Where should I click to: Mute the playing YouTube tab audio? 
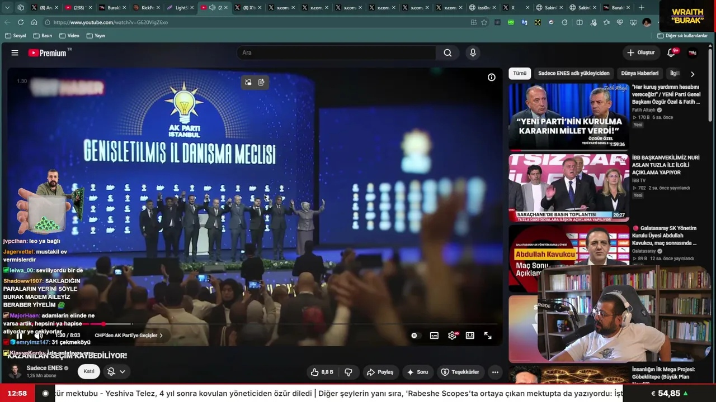click(x=212, y=8)
